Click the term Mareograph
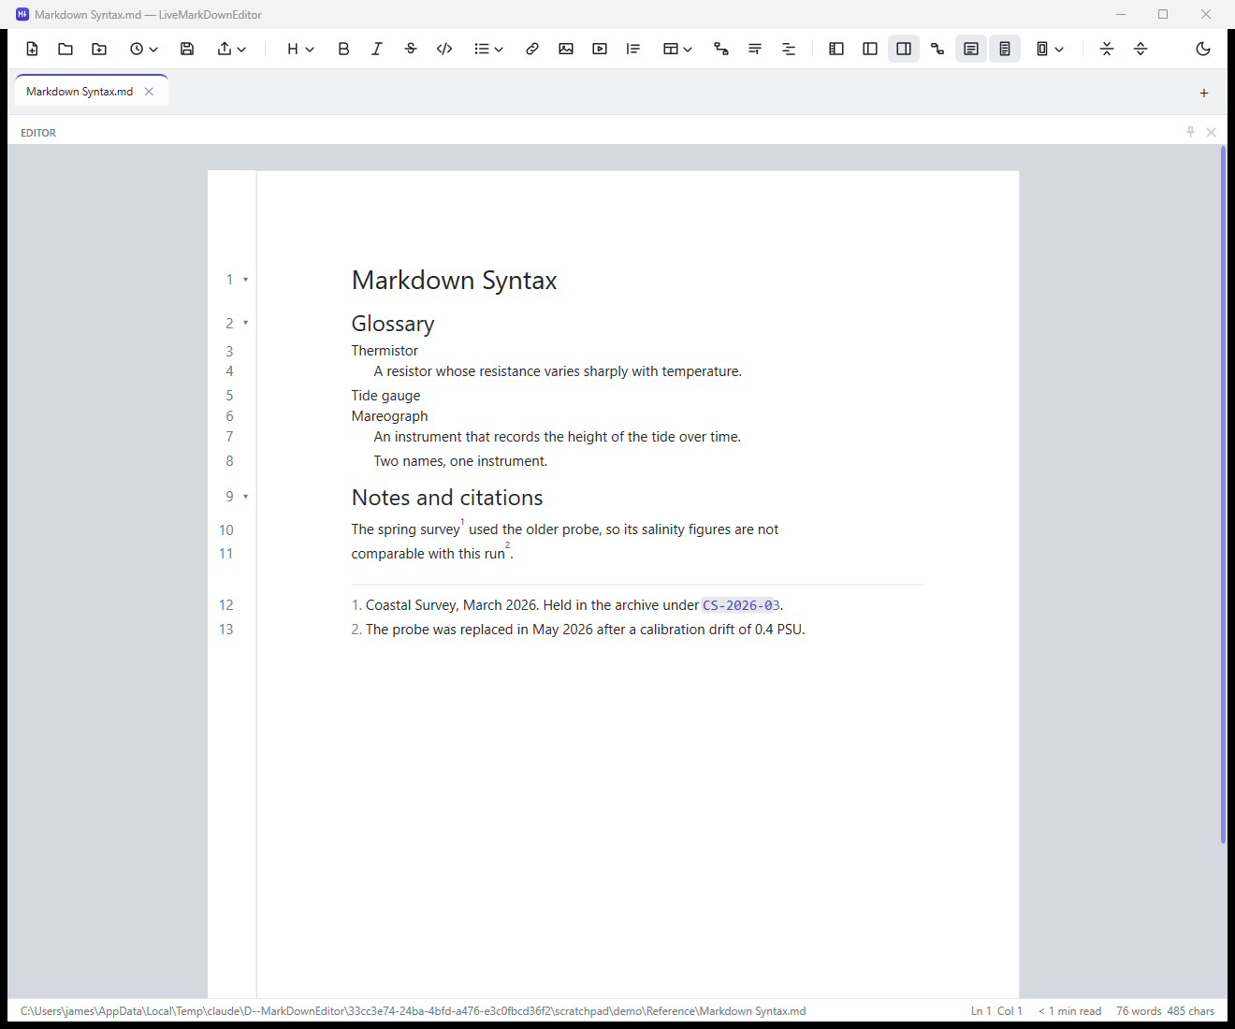The width and height of the screenshot is (1235, 1029). point(389,416)
